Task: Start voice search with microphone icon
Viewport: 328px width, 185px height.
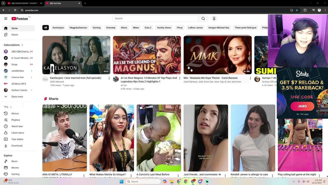Action: click(214, 18)
